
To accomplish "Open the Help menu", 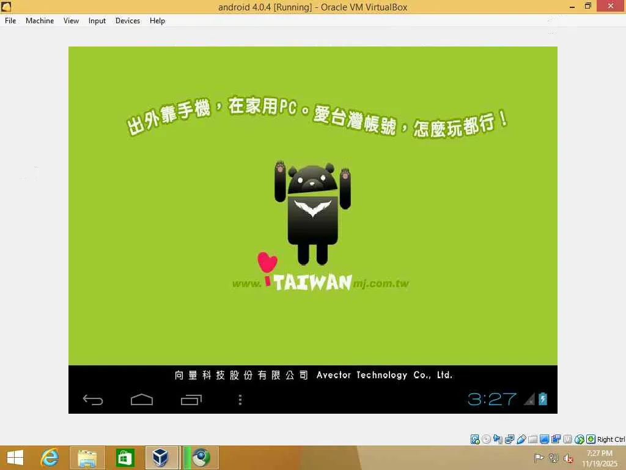I will click(x=157, y=21).
